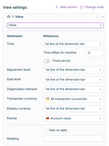Open the Time reference dropdown

coord(73,44)
